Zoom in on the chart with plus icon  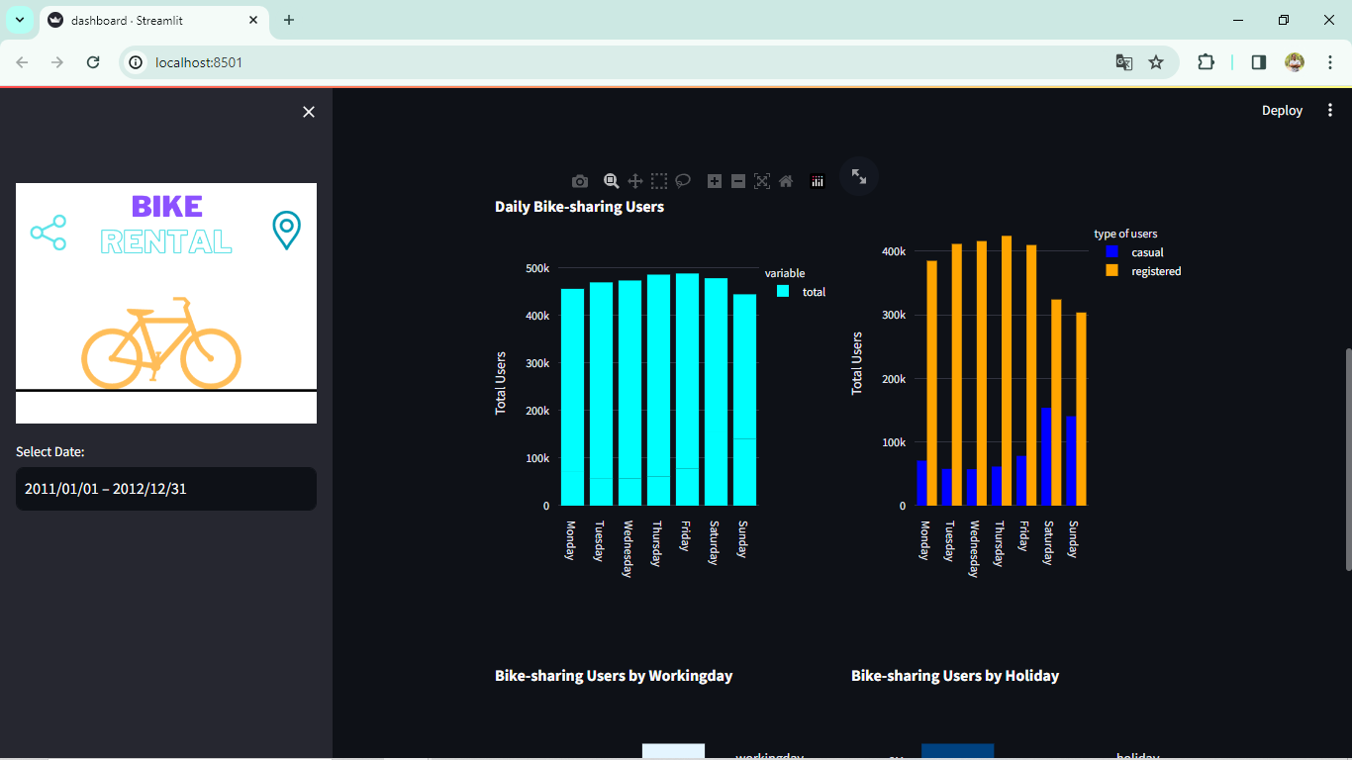click(x=715, y=181)
